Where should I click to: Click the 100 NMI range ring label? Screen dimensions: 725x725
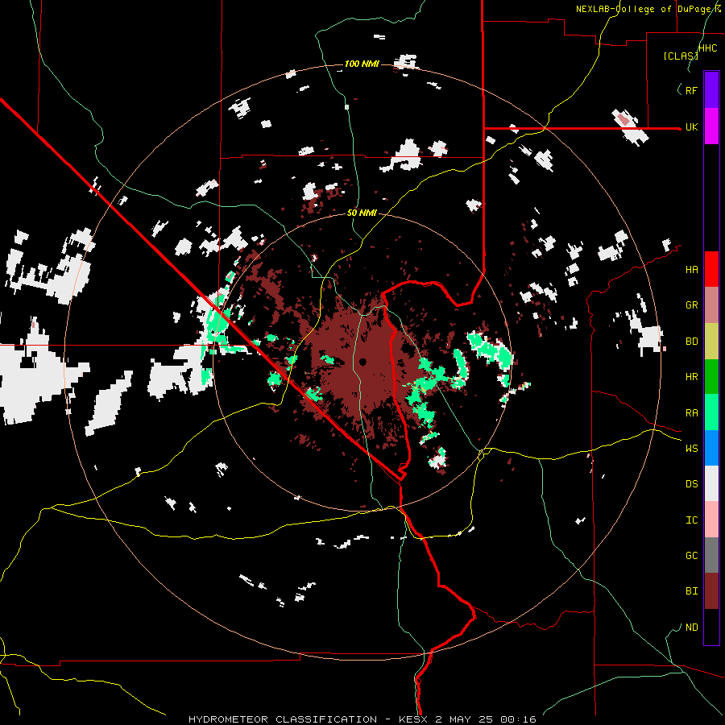coord(362,64)
